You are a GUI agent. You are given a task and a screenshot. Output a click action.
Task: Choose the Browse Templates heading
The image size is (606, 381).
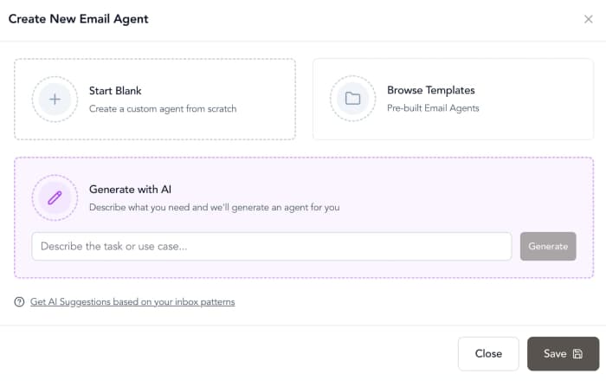point(430,90)
